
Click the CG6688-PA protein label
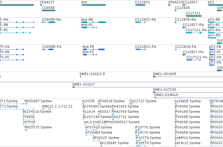(x=52, y=47)
